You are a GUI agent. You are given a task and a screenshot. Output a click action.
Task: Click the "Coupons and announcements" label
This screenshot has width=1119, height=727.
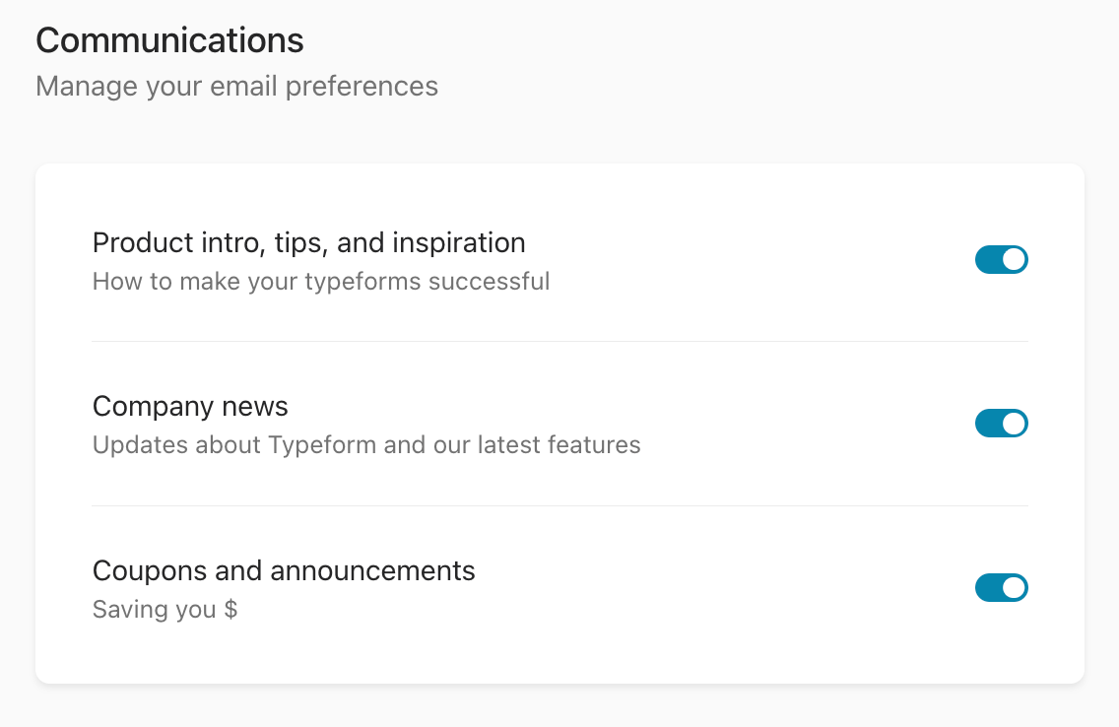tap(284, 570)
